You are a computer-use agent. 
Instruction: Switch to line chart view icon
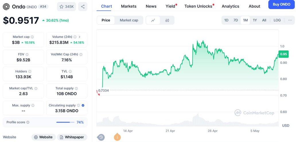pos(153,20)
